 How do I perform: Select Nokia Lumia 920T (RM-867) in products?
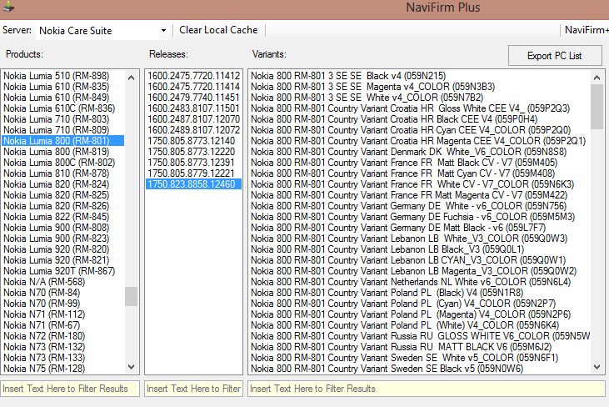[58, 270]
